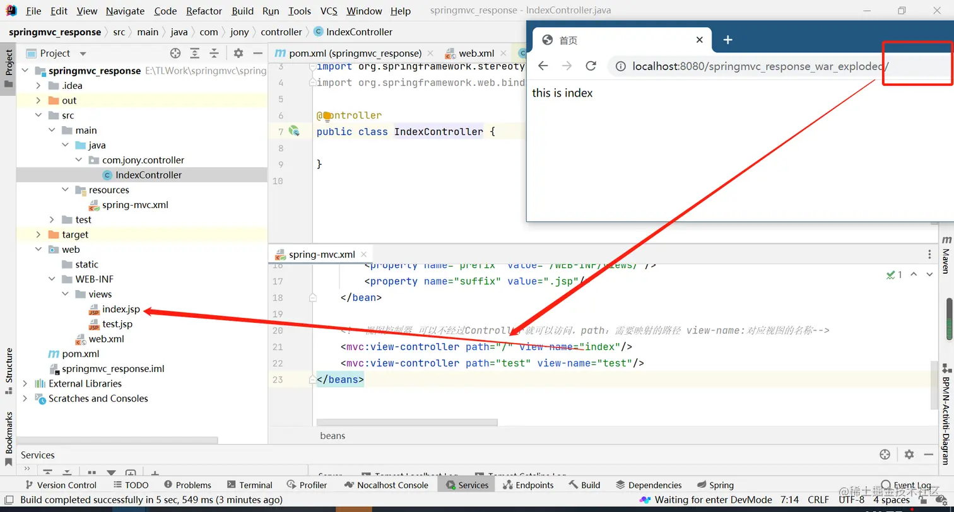Toggle the Services tool window button
The width and height of the screenshot is (954, 512).
[467, 485]
